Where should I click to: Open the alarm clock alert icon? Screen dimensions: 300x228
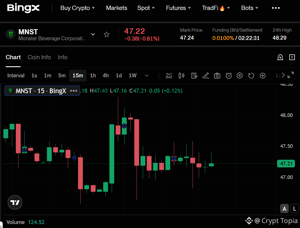tap(229, 76)
